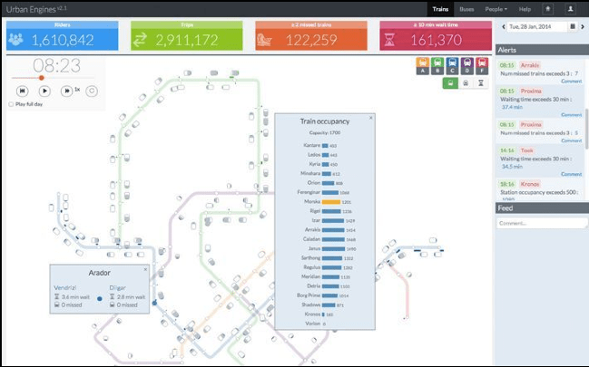Click the Riders stat card
589x367 pixels.
[x=62, y=35]
